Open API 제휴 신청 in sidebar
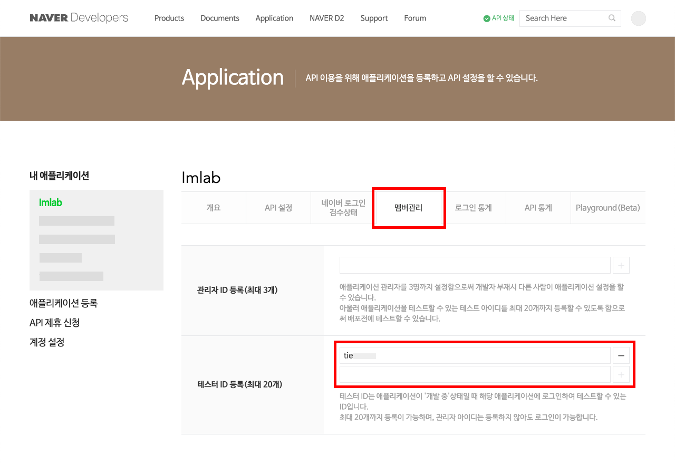This screenshot has width=675, height=464. click(x=55, y=323)
